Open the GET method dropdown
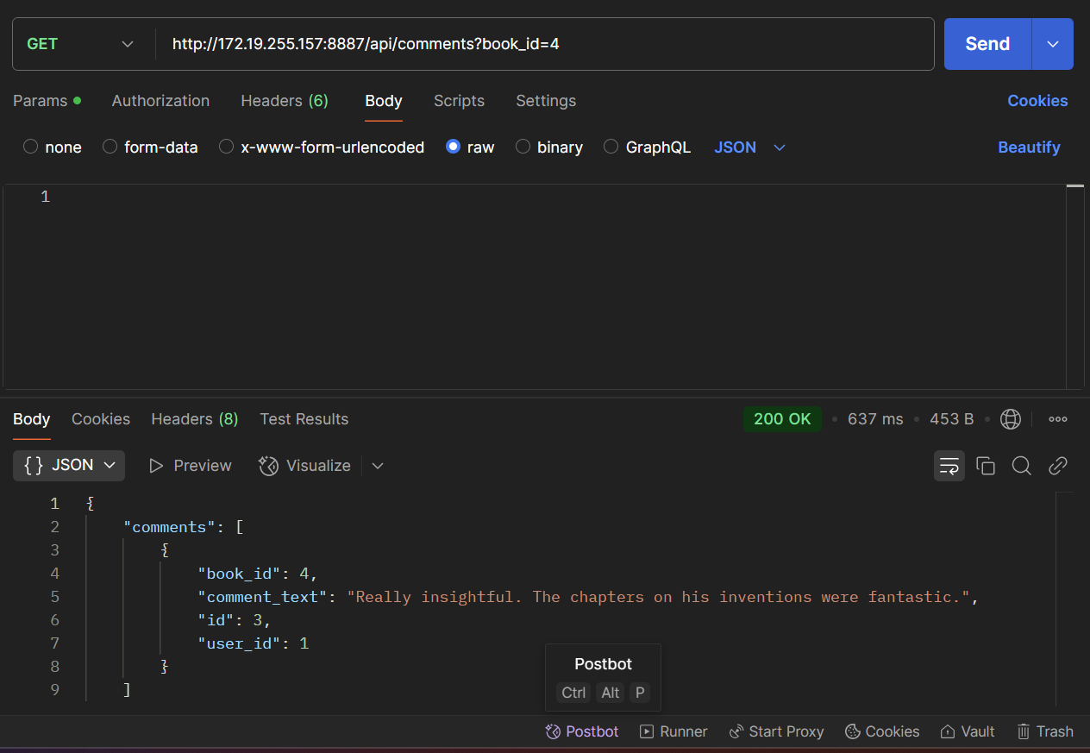The width and height of the screenshot is (1090, 753). pos(80,44)
